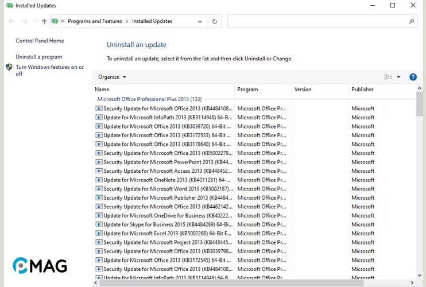Click icon of Office 2013 KB3039720 update
Viewport: 426px width, 287px height.
99,126
